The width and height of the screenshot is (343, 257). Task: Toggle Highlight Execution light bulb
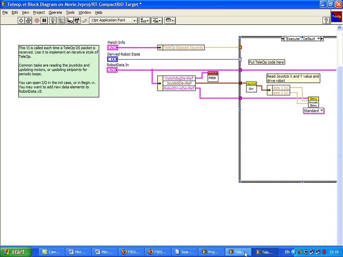[53, 21]
